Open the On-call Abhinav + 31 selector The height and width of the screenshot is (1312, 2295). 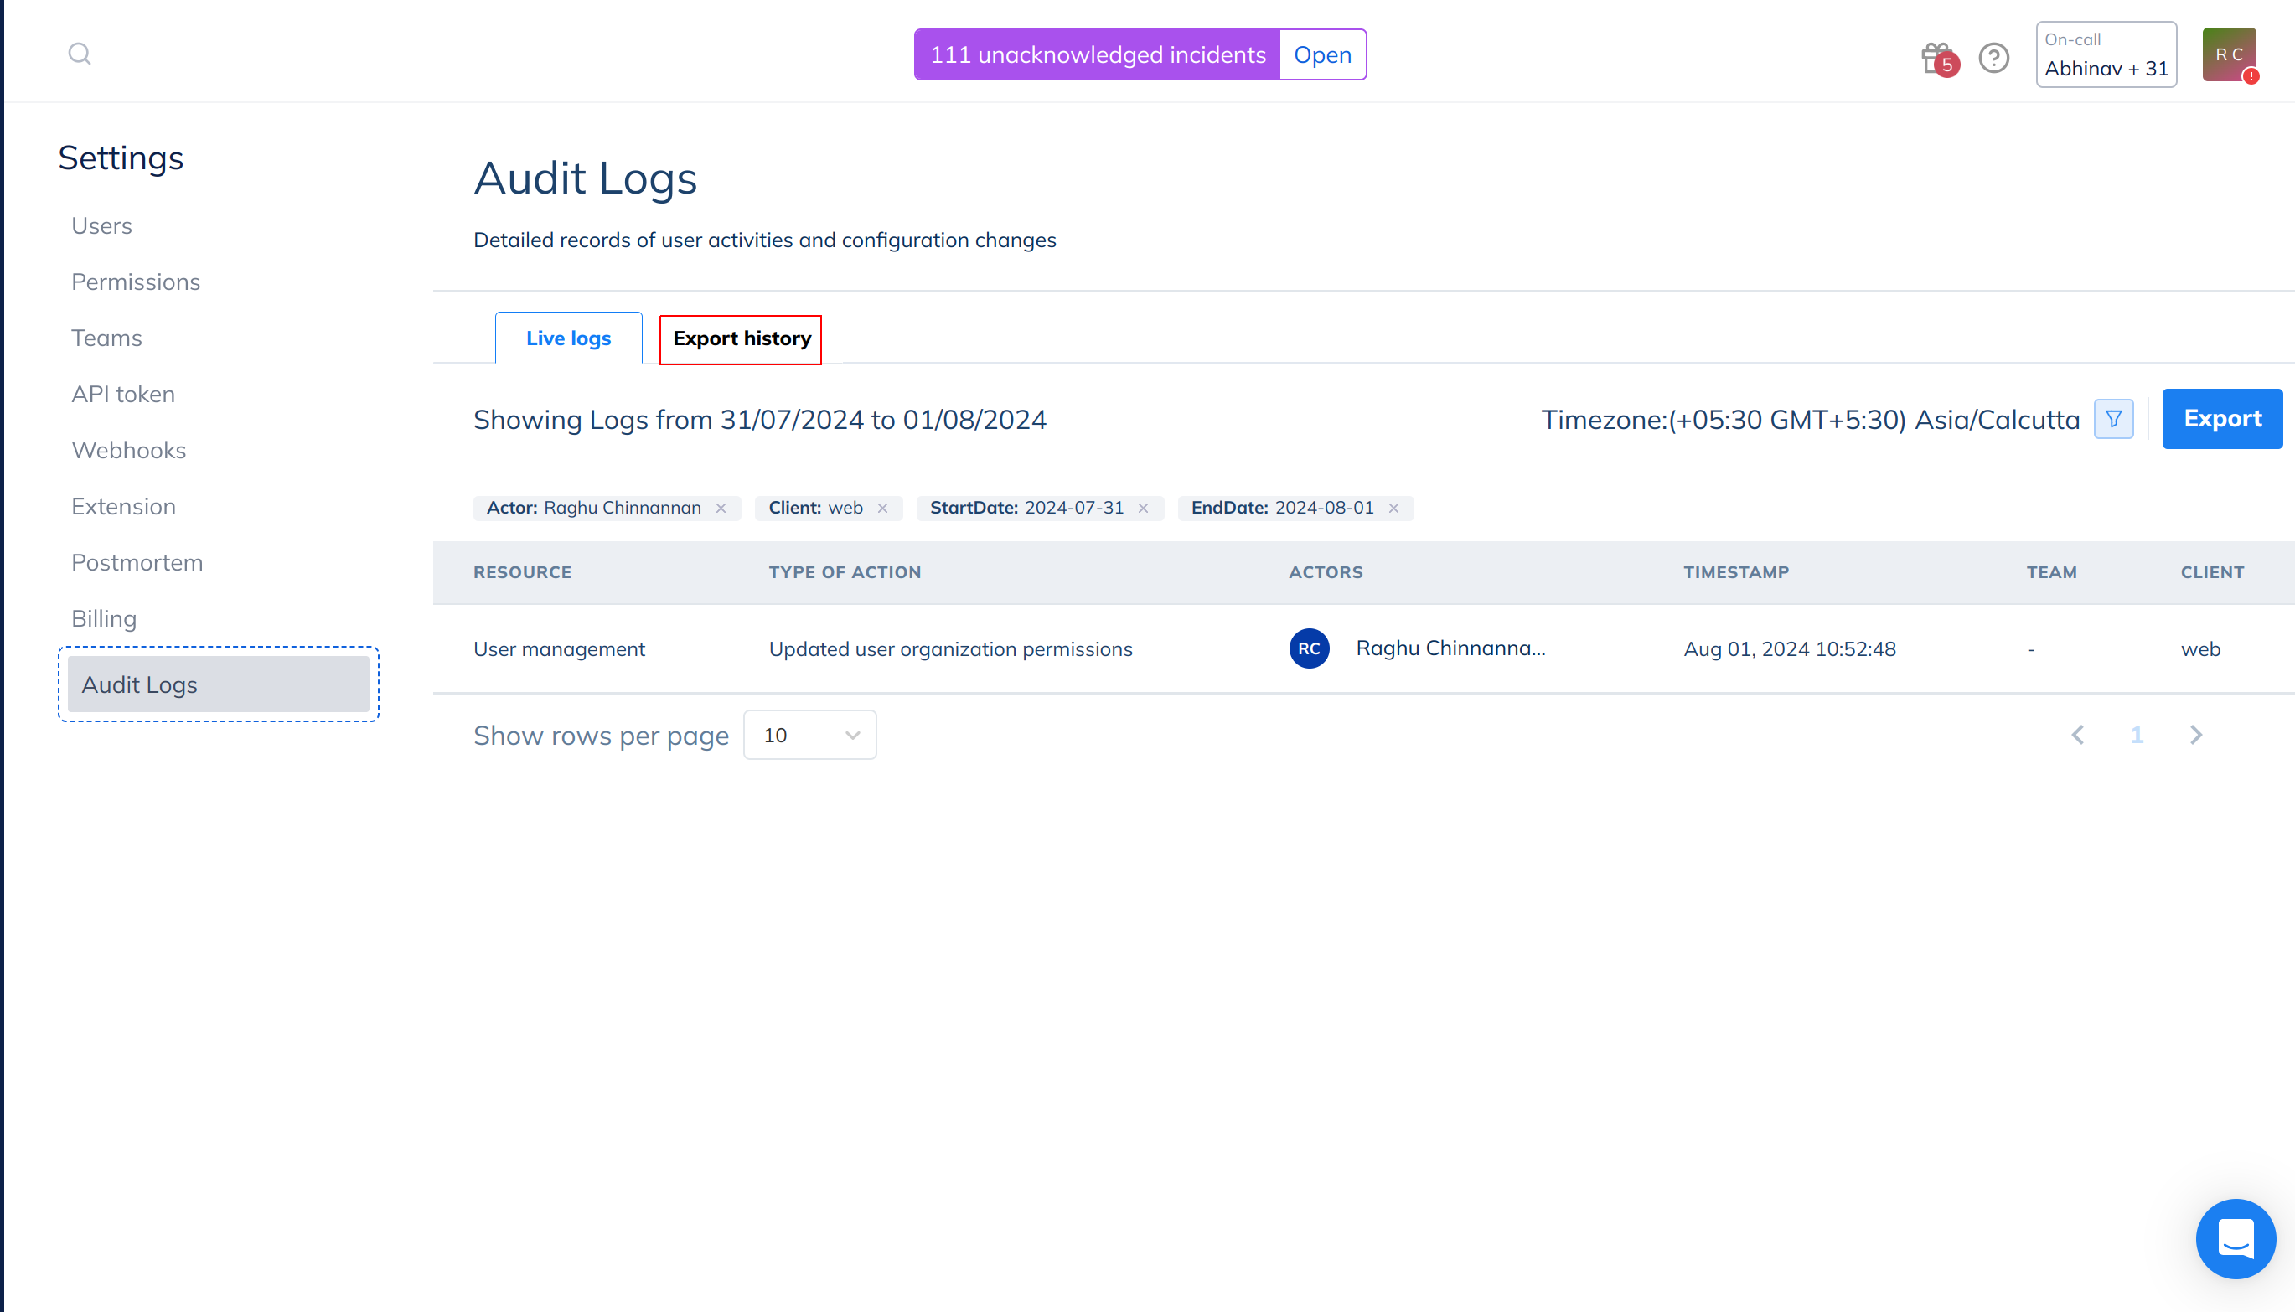2106,55
